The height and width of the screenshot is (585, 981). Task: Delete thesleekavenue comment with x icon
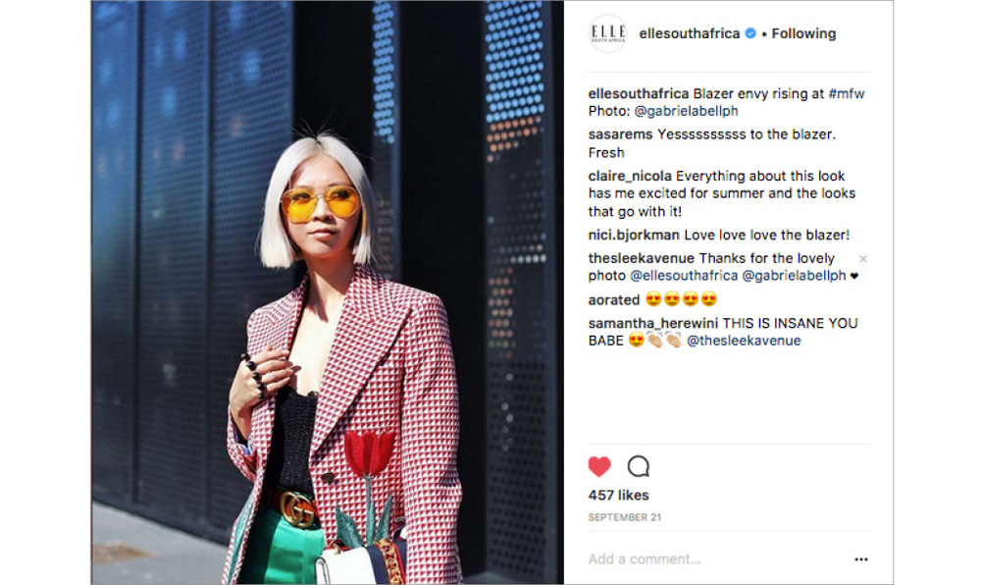(x=862, y=258)
